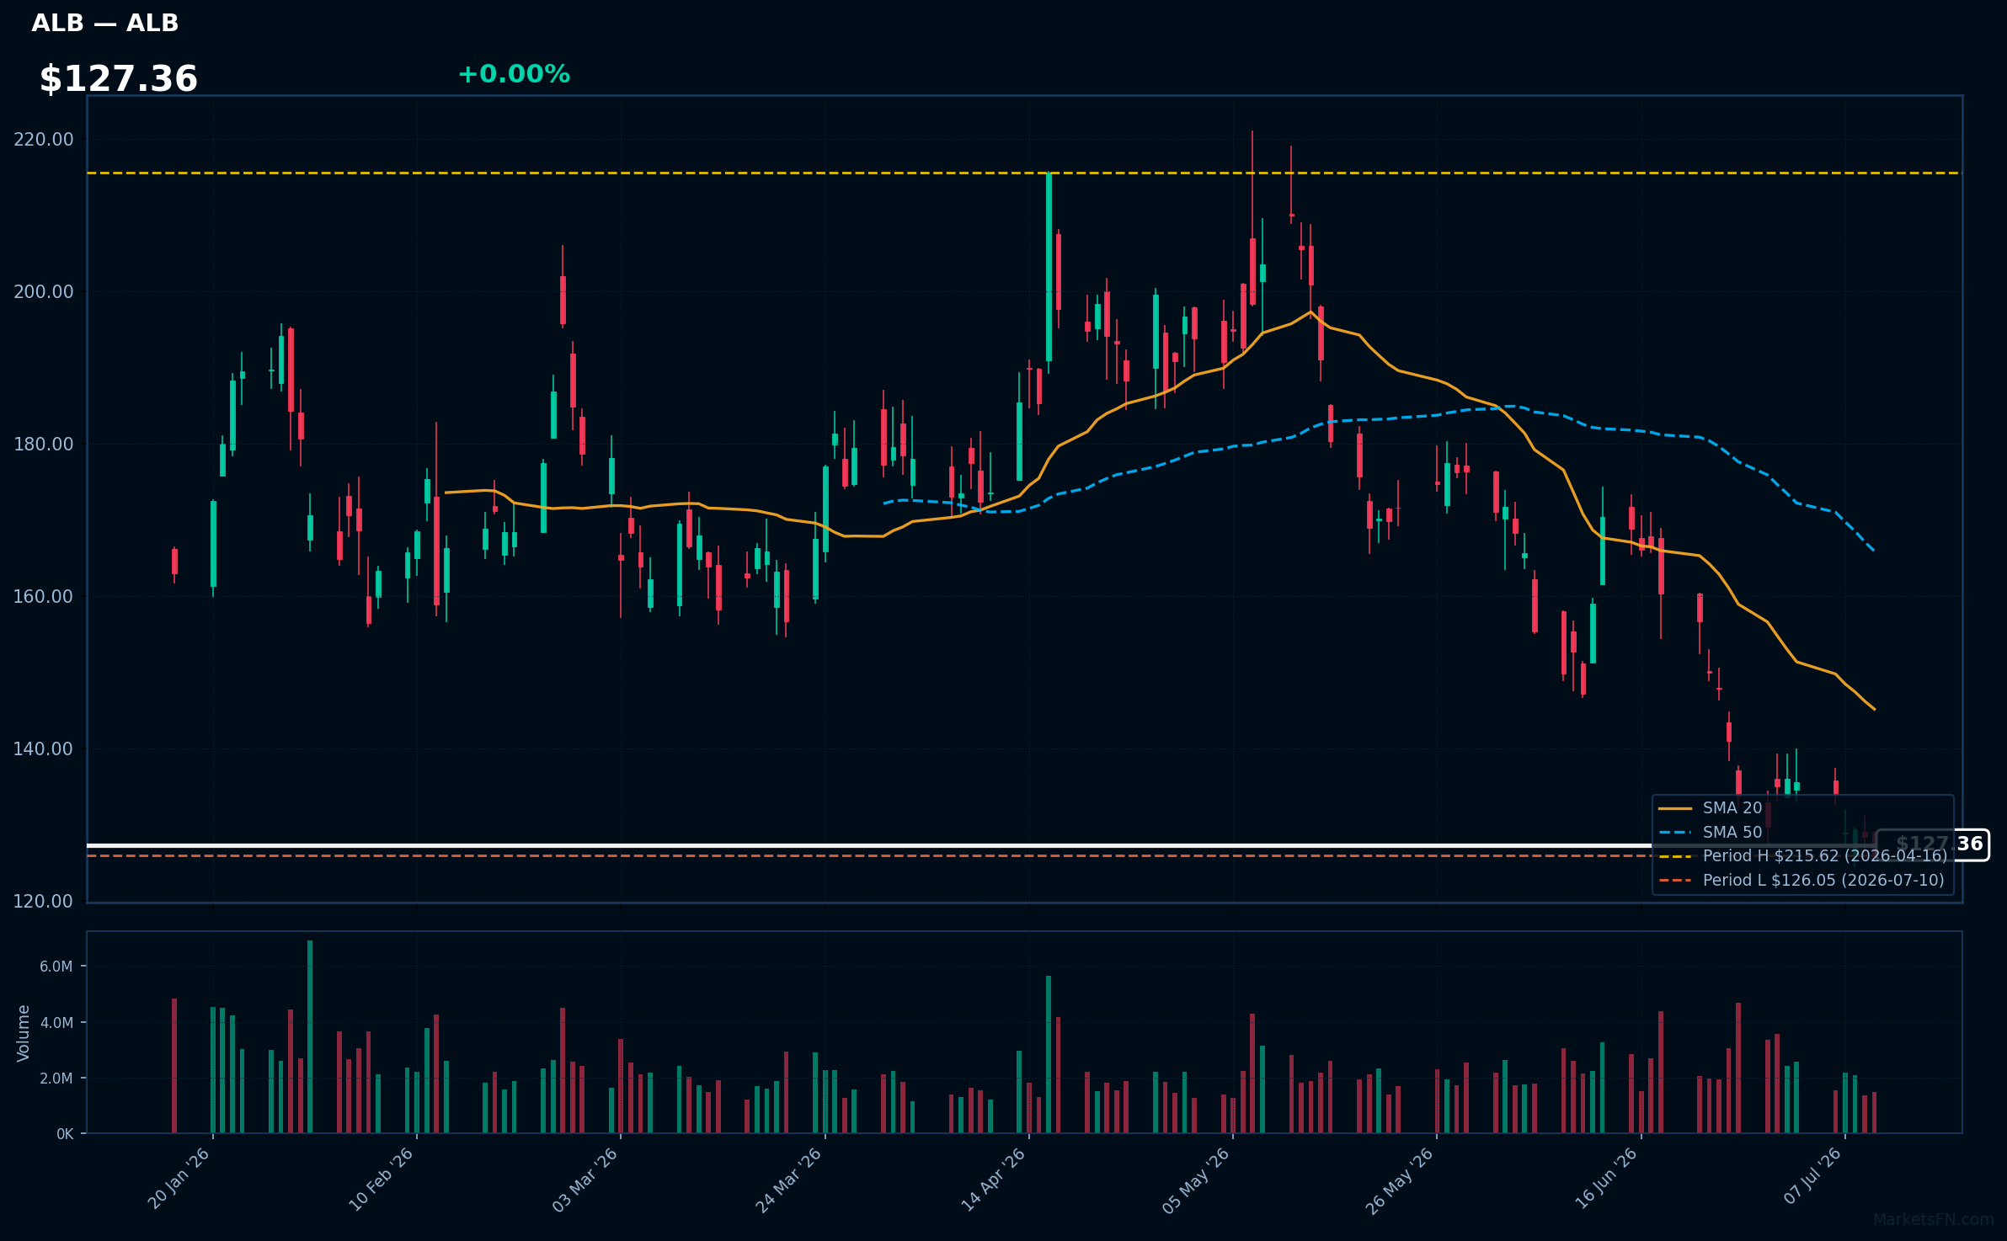Select the SMA 50 legend entry

click(x=1711, y=833)
